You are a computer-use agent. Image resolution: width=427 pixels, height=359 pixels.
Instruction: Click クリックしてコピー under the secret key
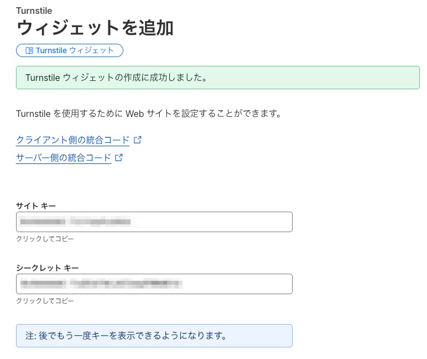45,301
